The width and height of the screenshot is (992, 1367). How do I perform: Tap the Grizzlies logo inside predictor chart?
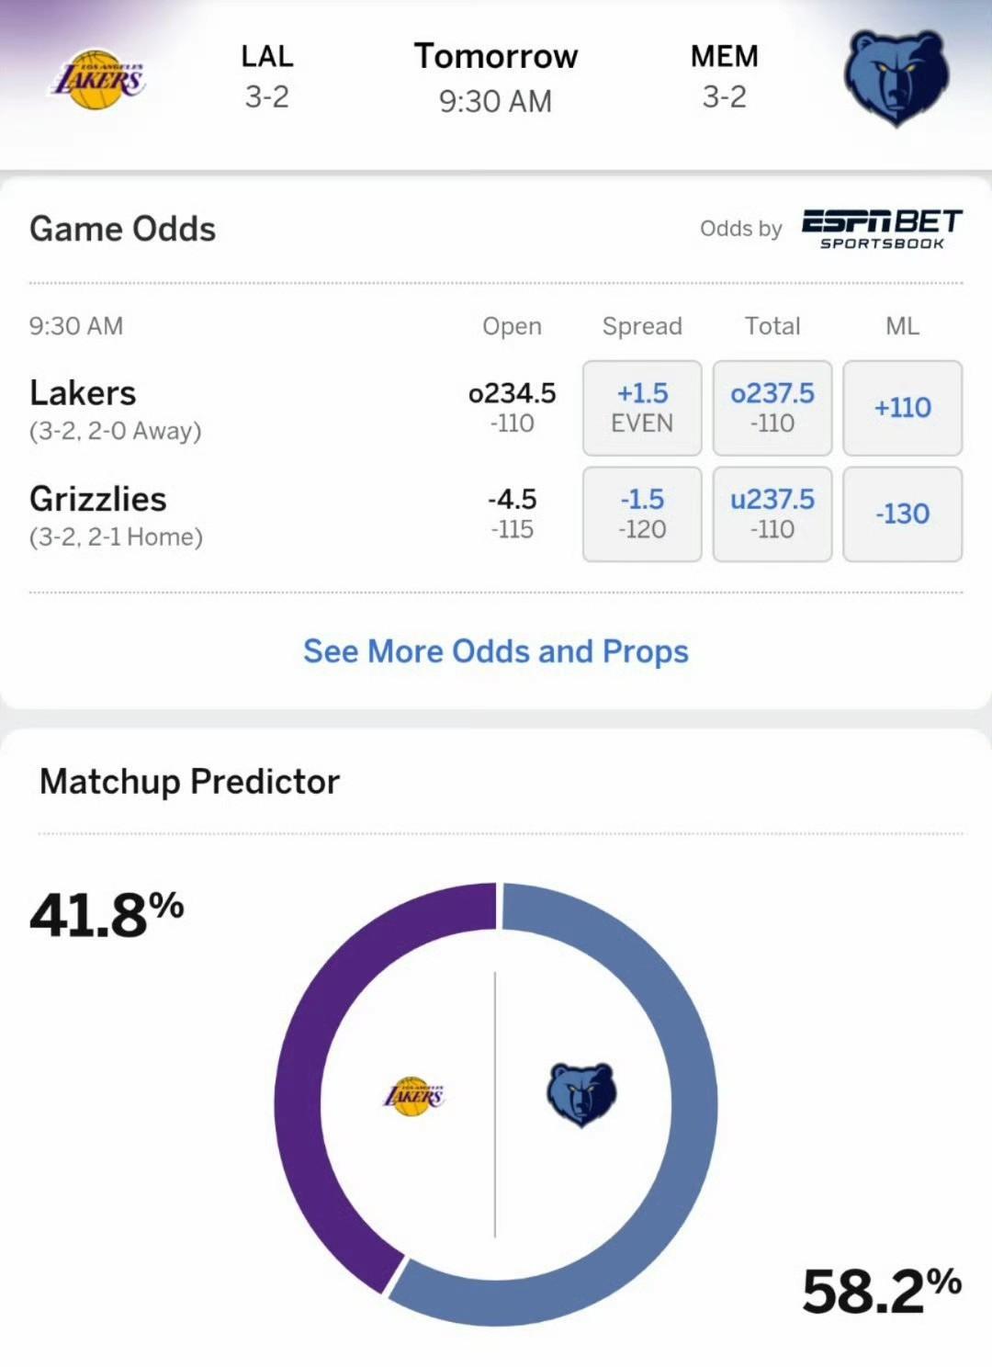[x=581, y=1094]
